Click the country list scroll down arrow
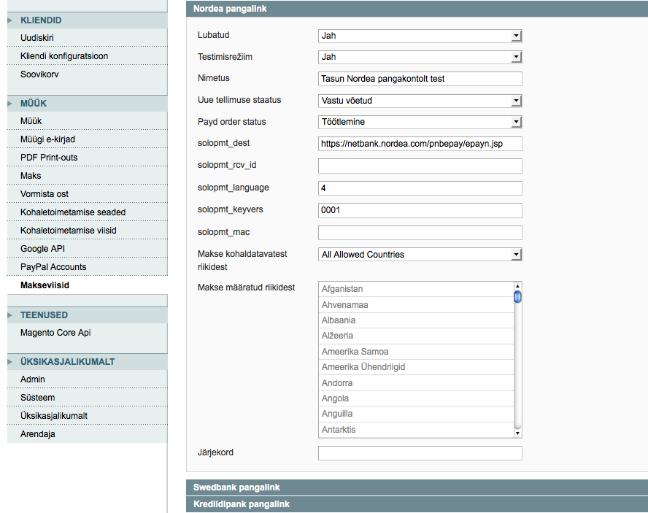Image resolution: width=648 pixels, height=513 pixels. (517, 433)
